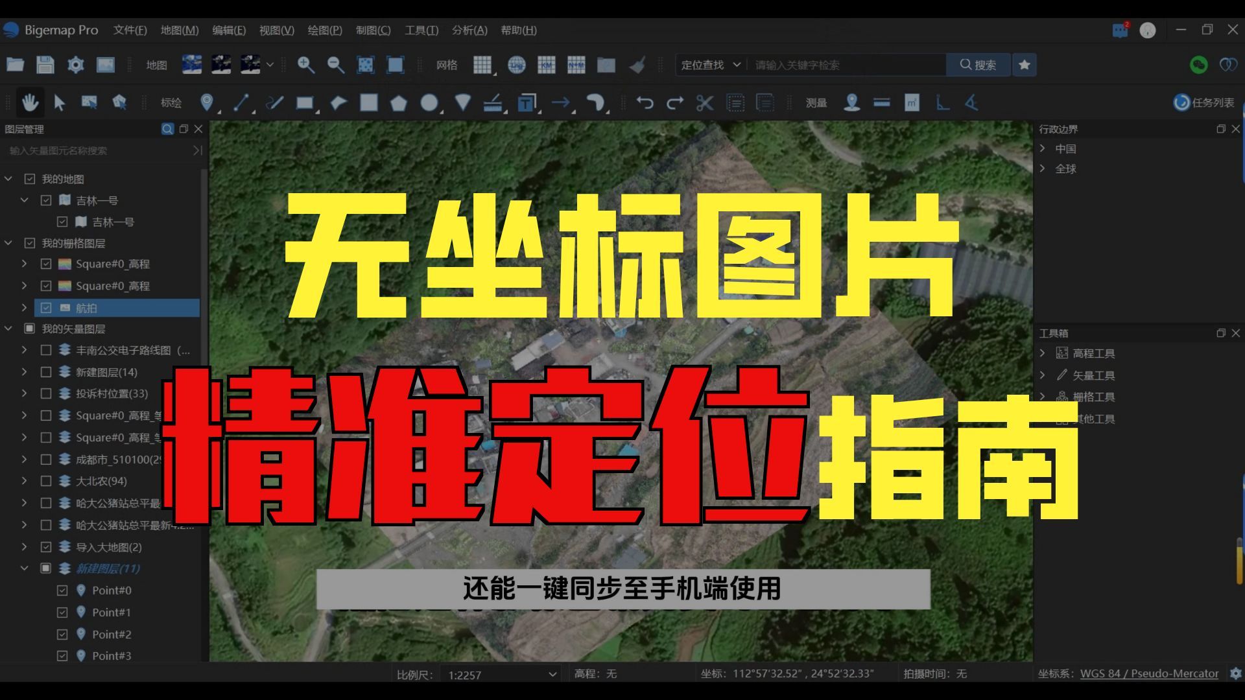Select the rectangle drawing tool

point(305,102)
